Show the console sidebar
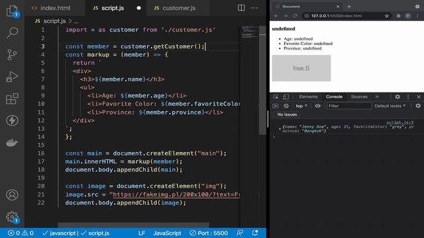Viewport: 424px width, 238px height. [276, 106]
